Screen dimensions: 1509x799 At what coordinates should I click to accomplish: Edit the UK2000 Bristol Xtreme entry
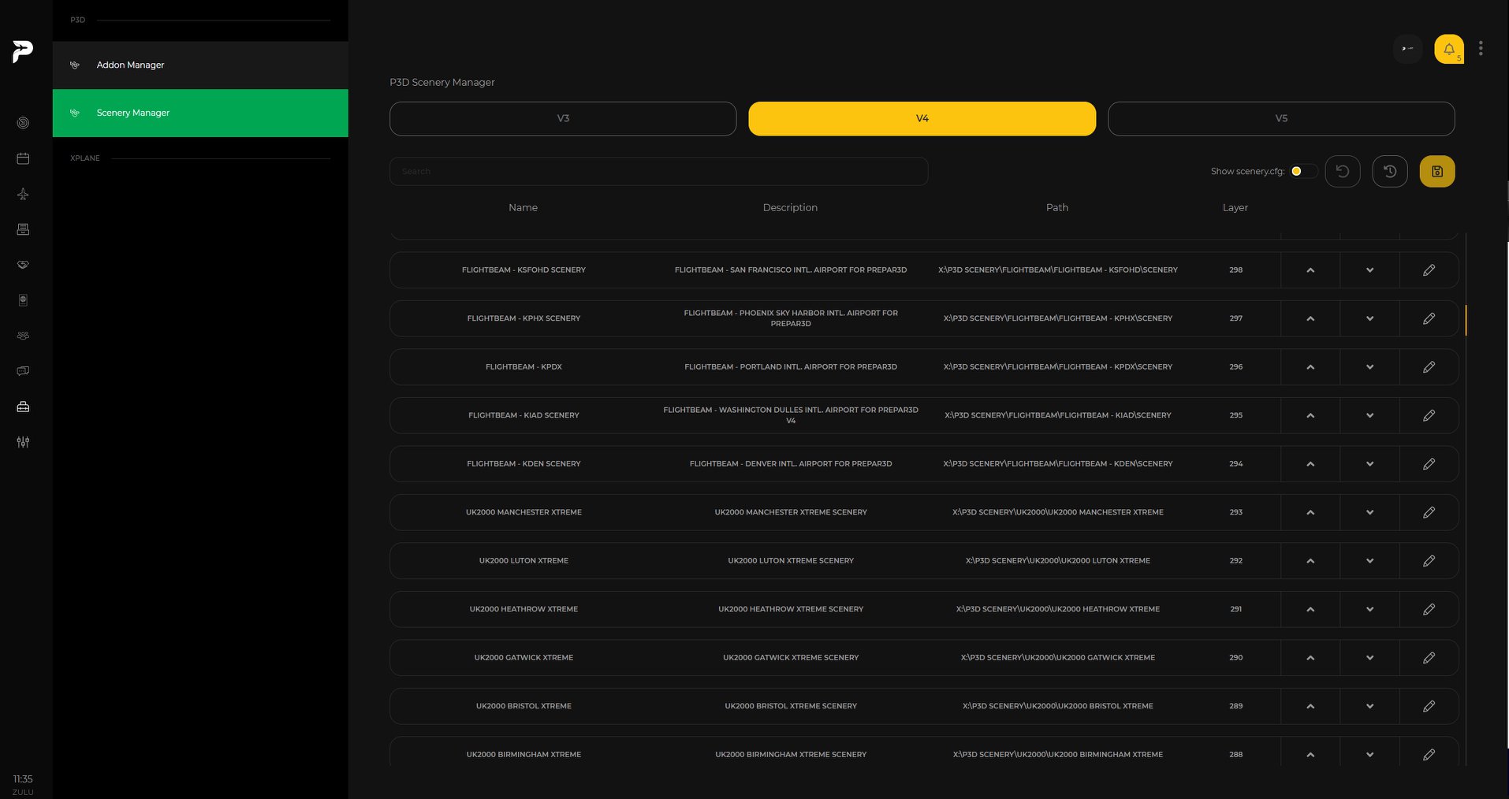point(1429,706)
